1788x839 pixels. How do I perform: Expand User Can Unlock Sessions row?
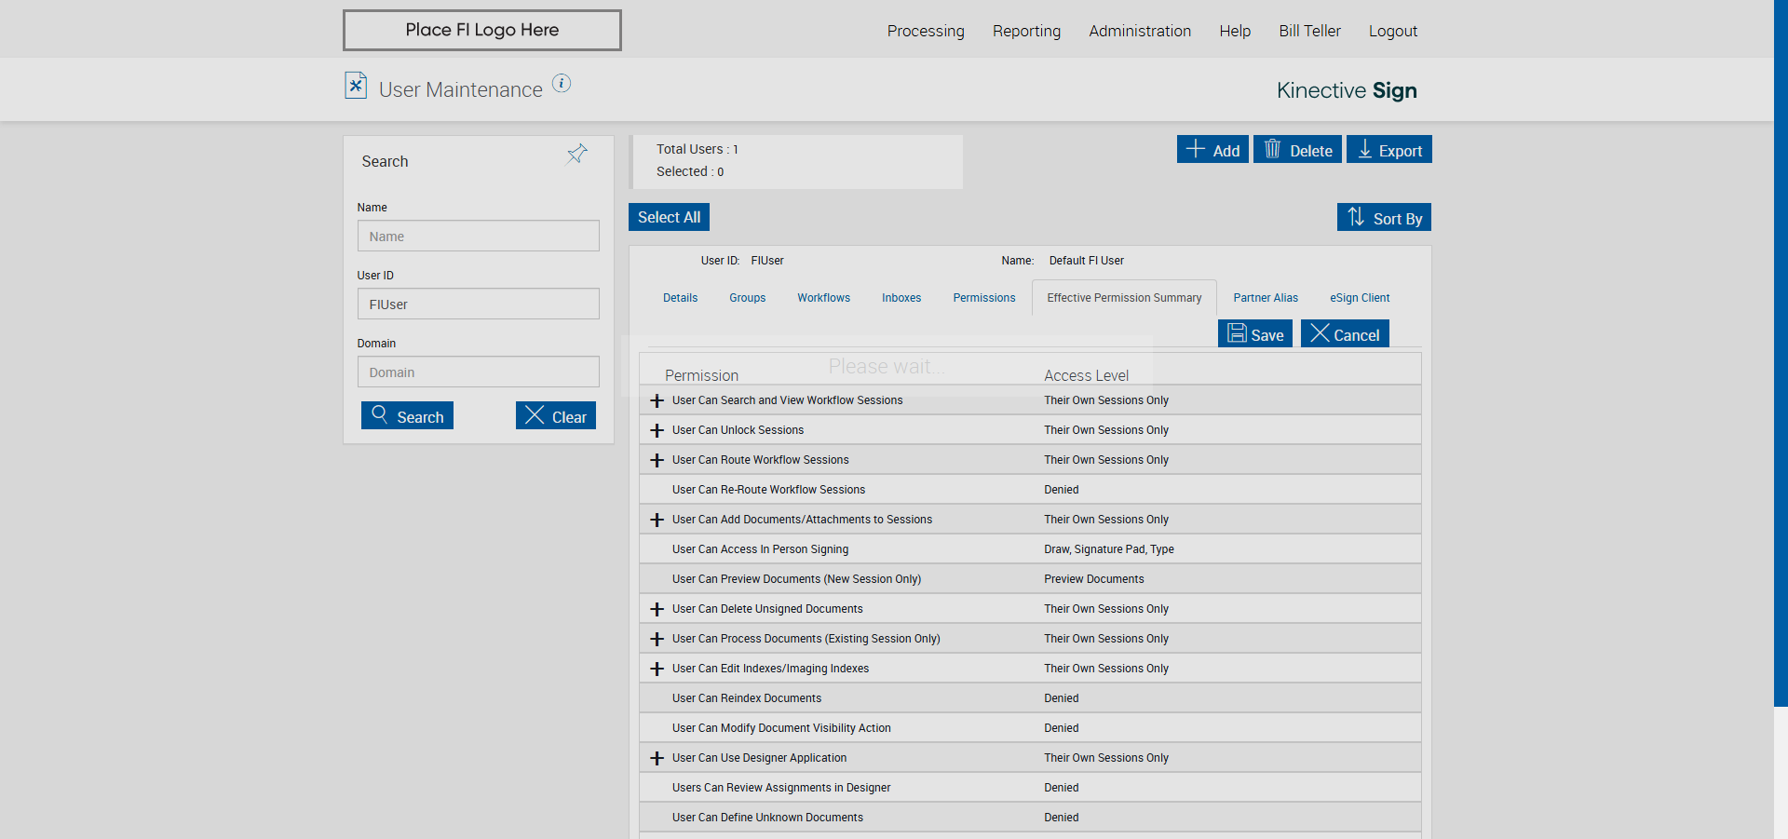[657, 430]
